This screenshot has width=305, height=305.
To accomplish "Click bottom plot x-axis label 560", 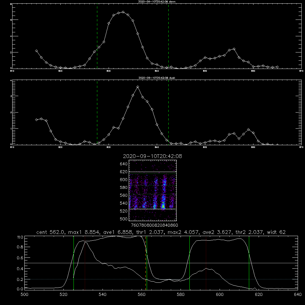I will 142,295.
